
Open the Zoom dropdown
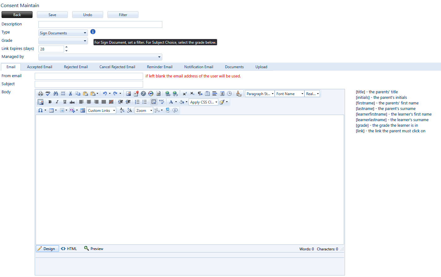pos(144,110)
